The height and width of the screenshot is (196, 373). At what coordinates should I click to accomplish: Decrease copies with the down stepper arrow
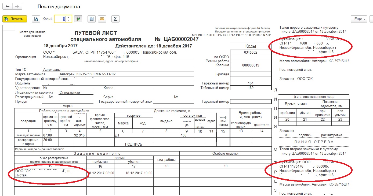pos(69,20)
